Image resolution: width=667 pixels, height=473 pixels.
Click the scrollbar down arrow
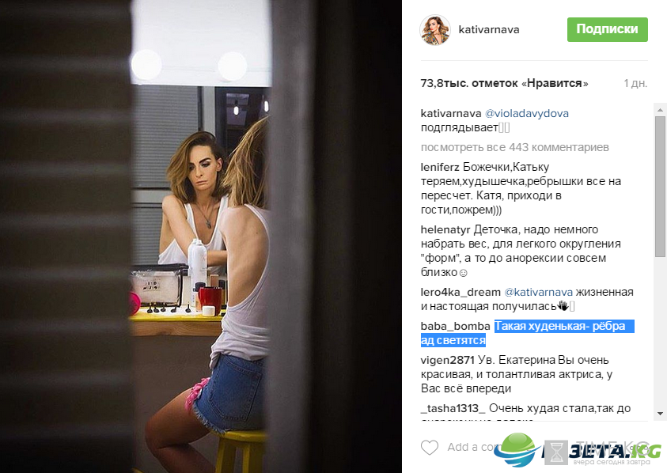tap(660, 414)
